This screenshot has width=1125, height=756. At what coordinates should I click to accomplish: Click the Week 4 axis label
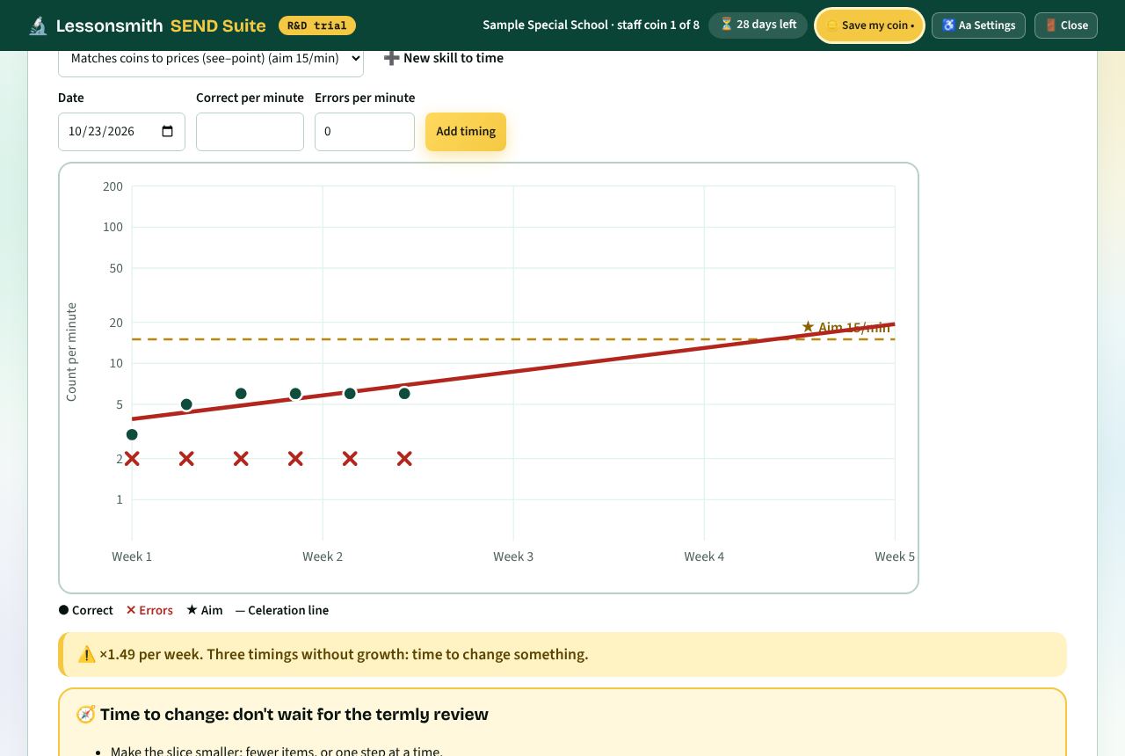point(704,556)
